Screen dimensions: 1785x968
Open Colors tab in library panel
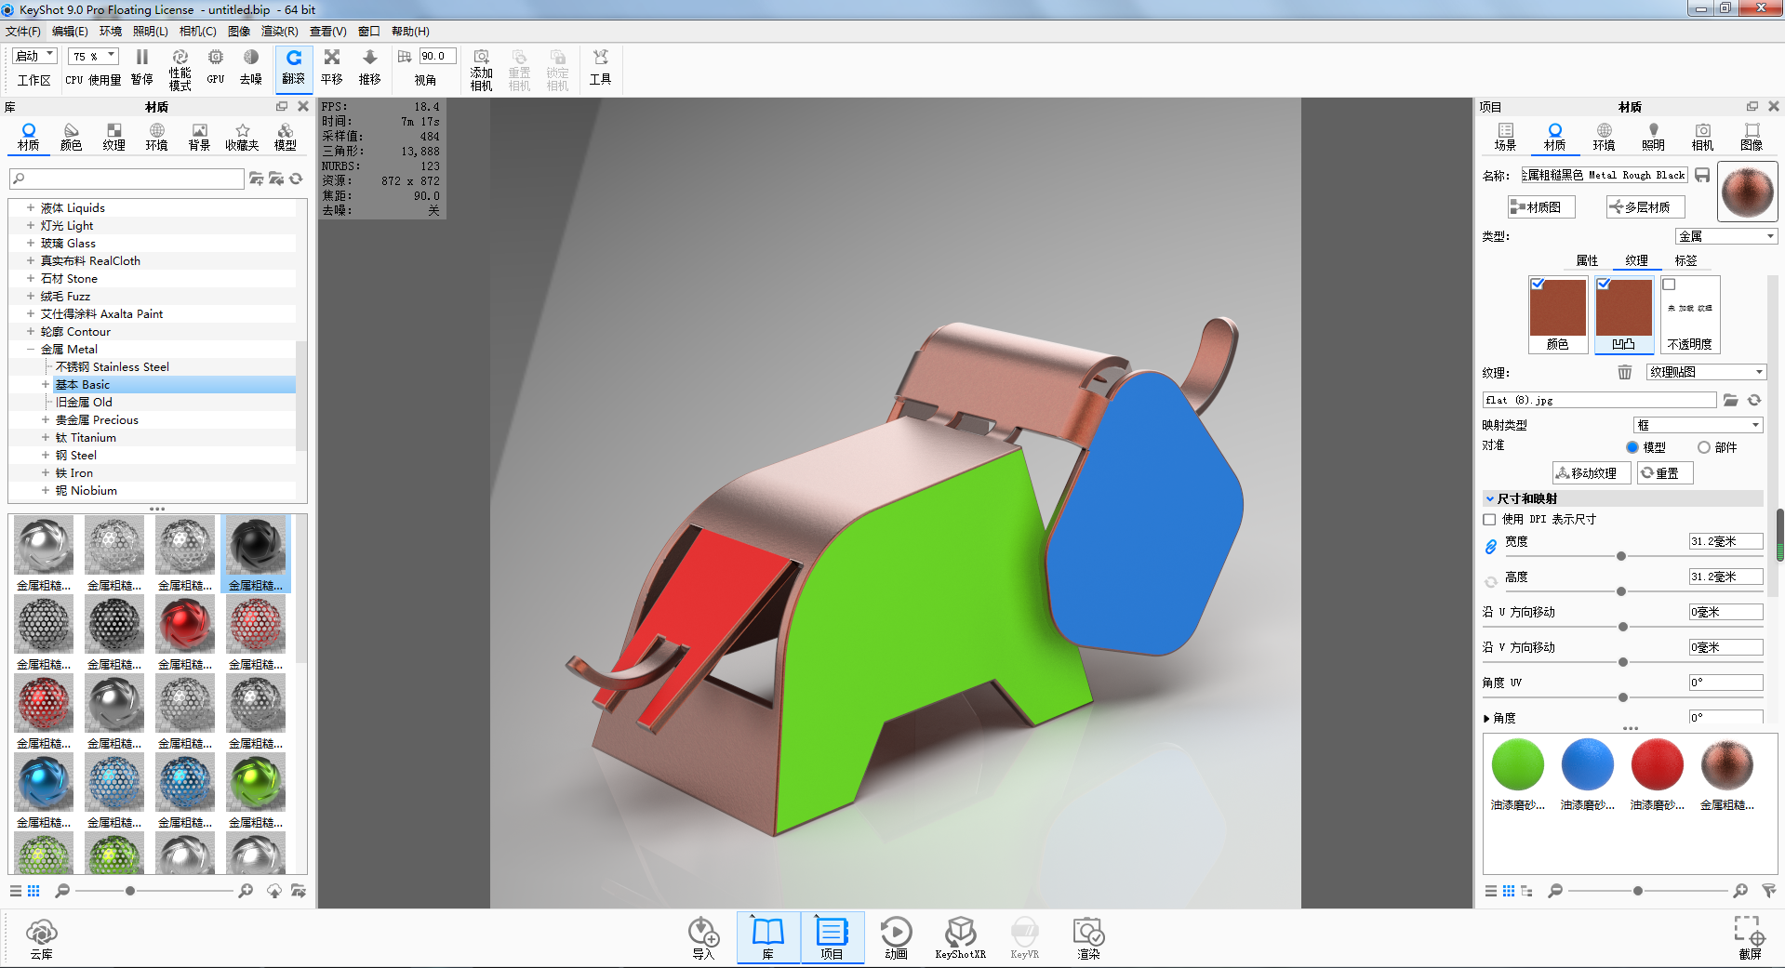[x=72, y=137]
